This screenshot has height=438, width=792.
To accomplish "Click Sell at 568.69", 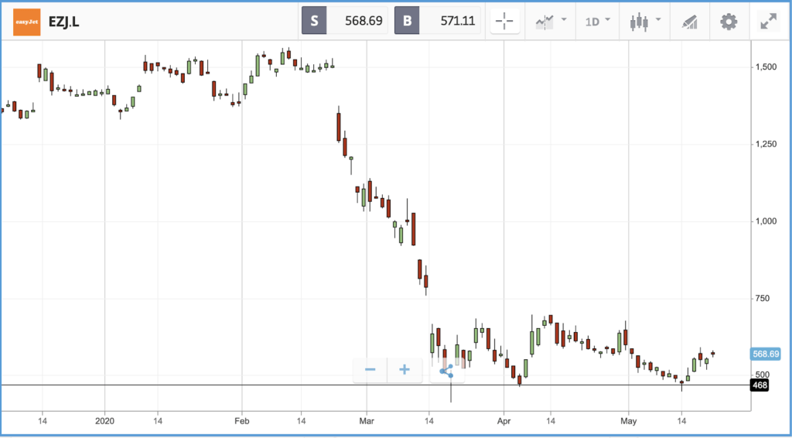I will [344, 21].
